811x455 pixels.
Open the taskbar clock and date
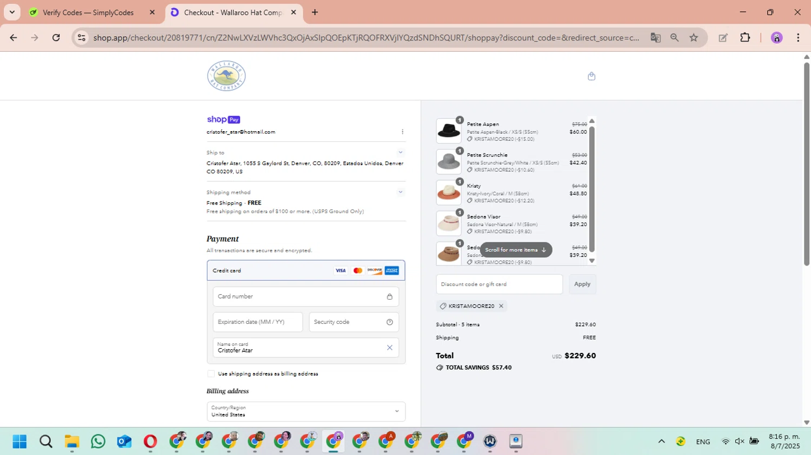coord(784,442)
